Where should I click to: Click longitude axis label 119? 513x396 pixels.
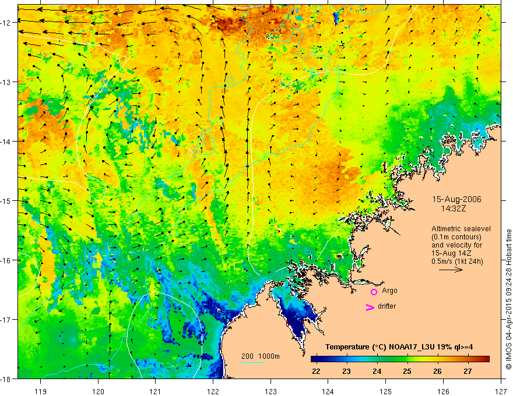click(x=41, y=391)
